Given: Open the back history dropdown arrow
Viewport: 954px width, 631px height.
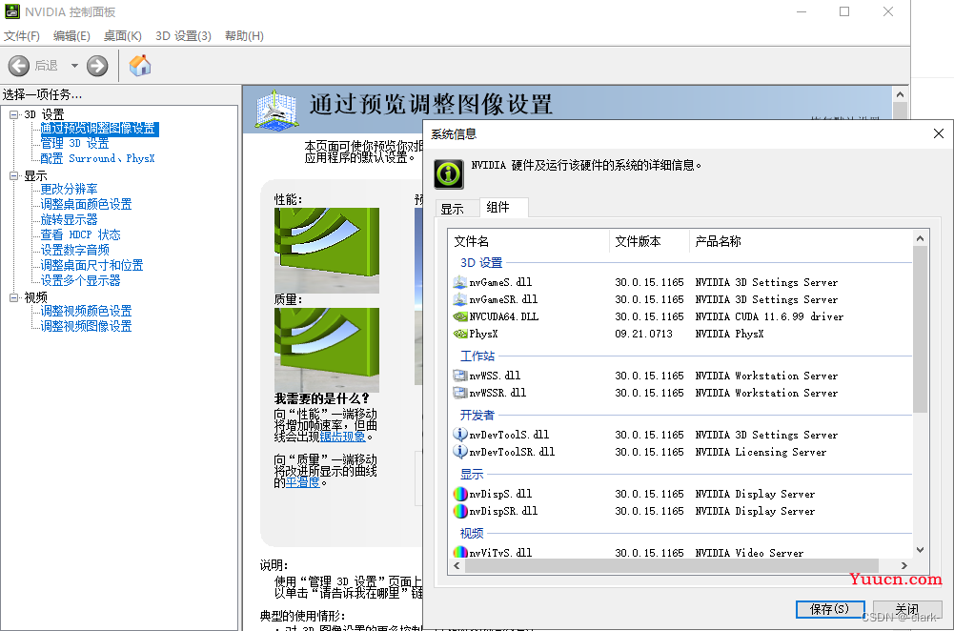Looking at the screenshot, I should [x=74, y=66].
